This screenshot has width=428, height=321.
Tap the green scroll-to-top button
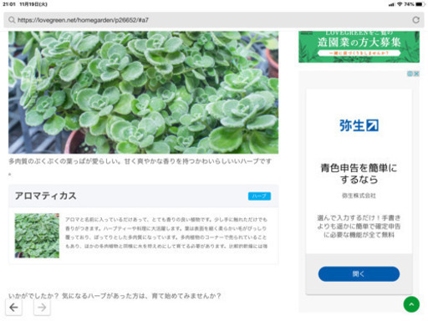411,304
